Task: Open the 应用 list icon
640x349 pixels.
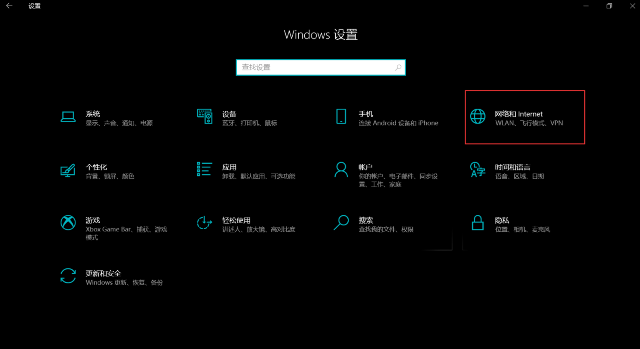Action: pos(205,169)
